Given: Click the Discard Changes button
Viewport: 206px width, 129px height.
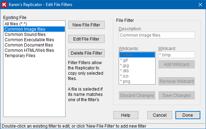Looking at the screenshot, I should (137, 95).
